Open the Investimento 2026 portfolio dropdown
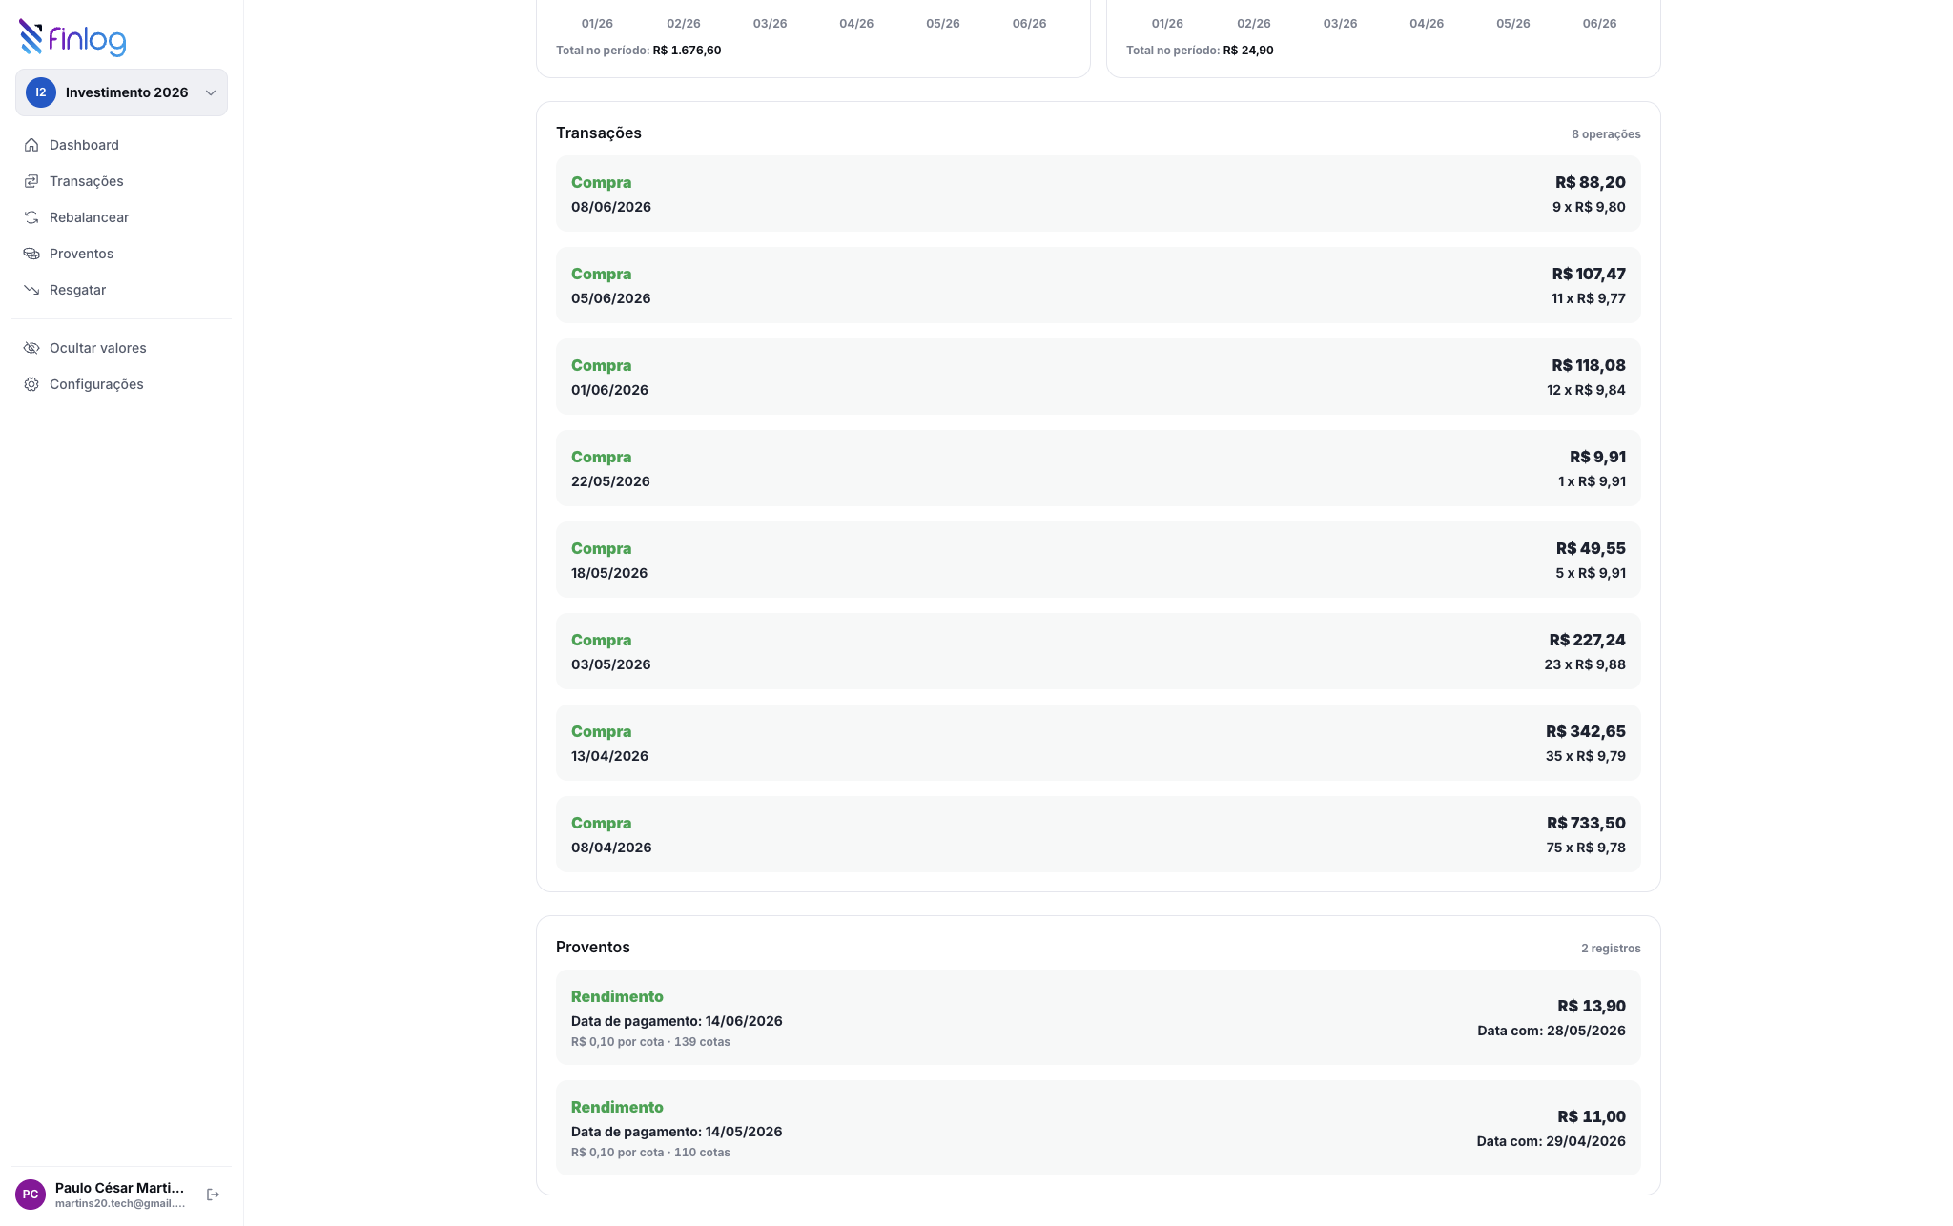The width and height of the screenshot is (1953, 1226). click(121, 92)
